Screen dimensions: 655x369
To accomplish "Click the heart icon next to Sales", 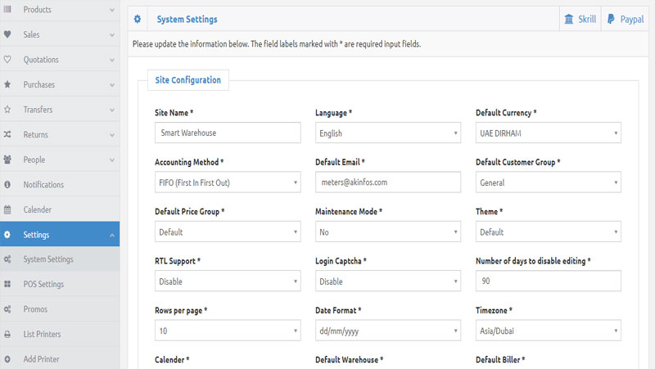I will click(x=7, y=34).
